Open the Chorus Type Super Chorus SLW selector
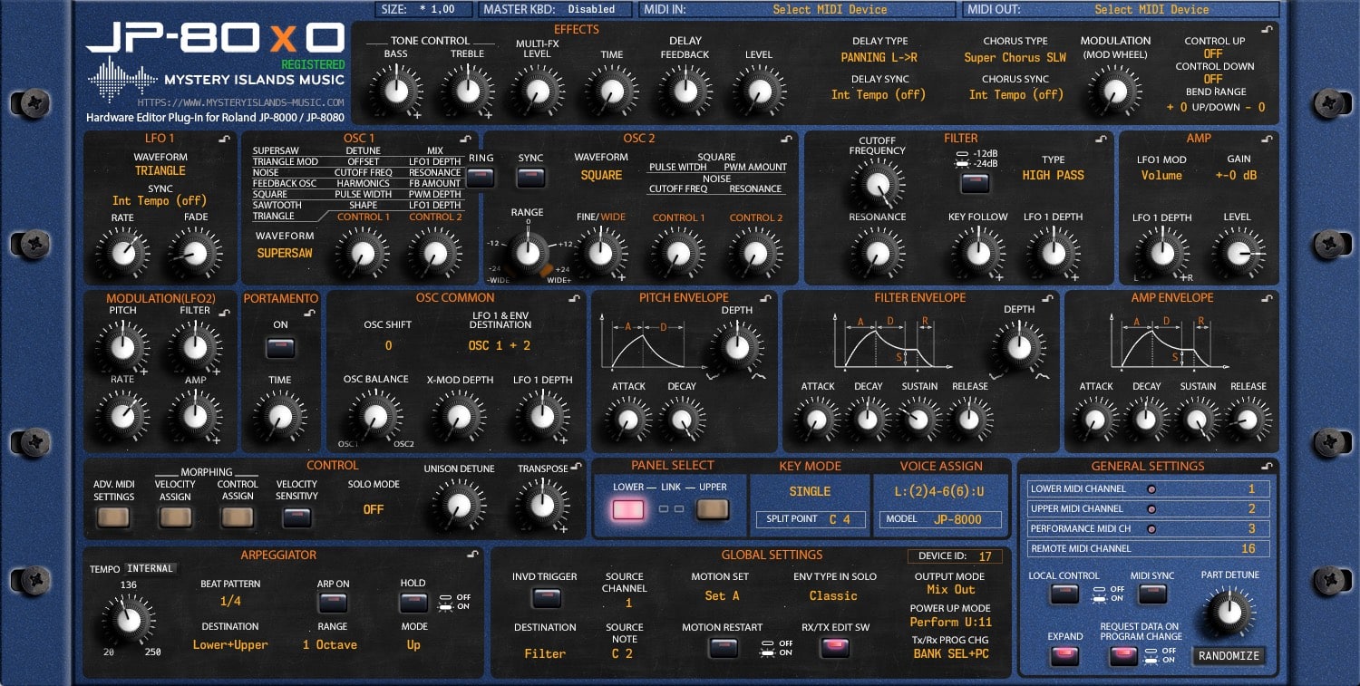Image resolution: width=1360 pixels, height=686 pixels. pyautogui.click(x=1015, y=58)
